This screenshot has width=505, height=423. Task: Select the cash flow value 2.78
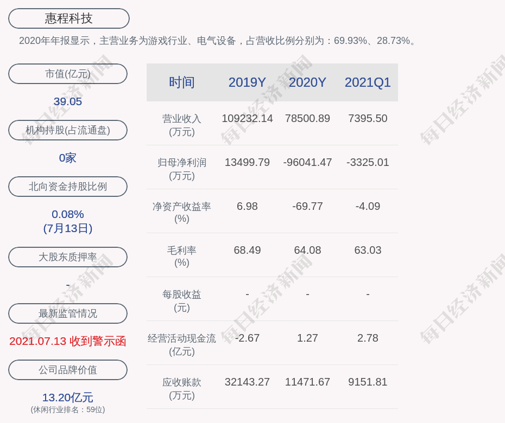368,338
